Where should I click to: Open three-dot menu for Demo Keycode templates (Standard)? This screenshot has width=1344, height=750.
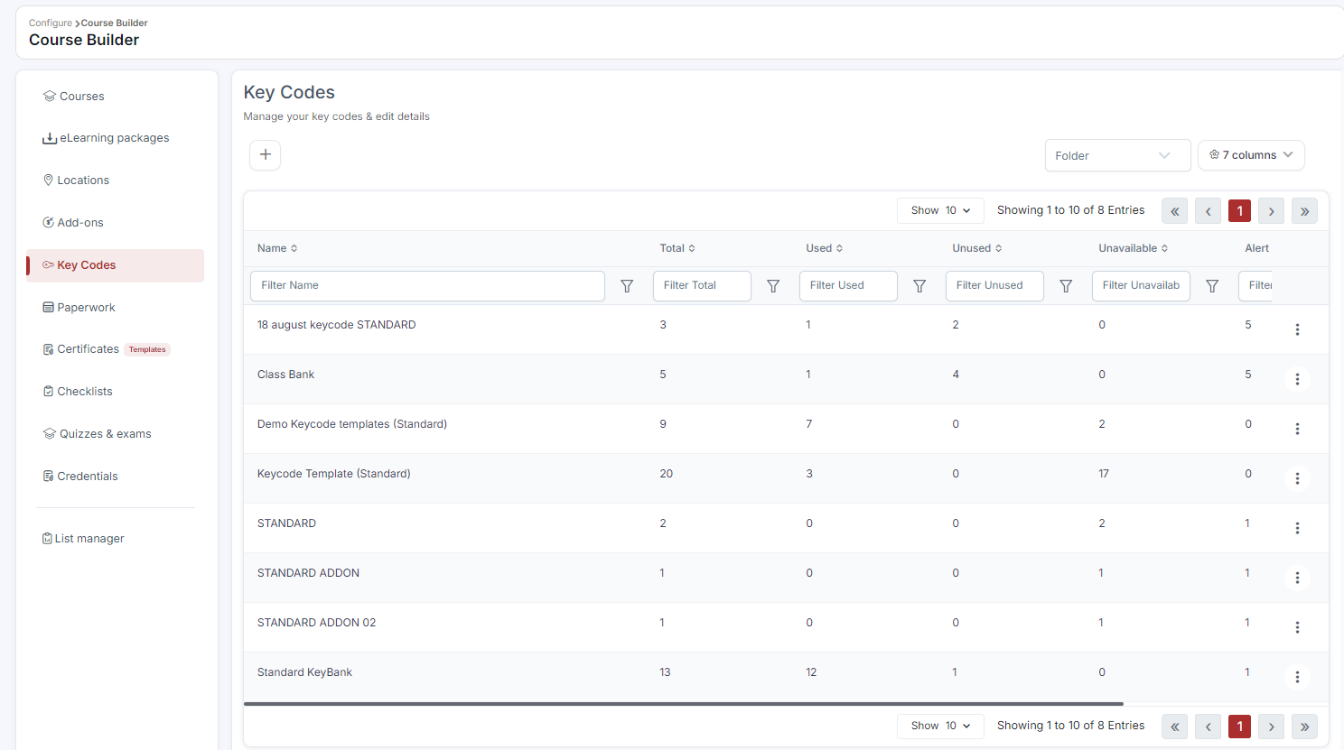pyautogui.click(x=1297, y=429)
